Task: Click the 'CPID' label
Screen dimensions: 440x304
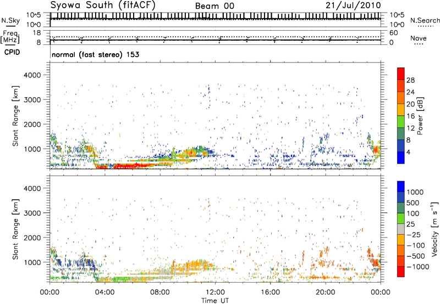Action: [12, 52]
